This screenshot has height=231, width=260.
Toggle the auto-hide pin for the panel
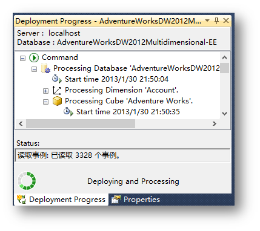(216, 21)
